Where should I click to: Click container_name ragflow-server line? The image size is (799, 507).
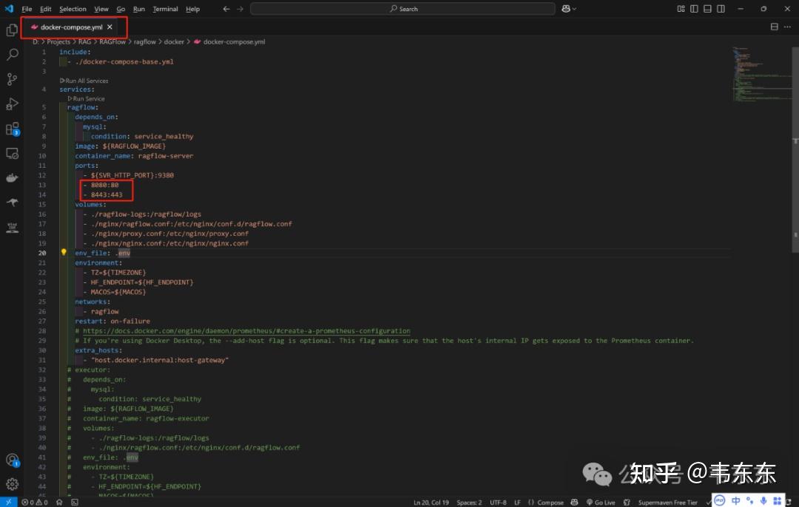134,156
